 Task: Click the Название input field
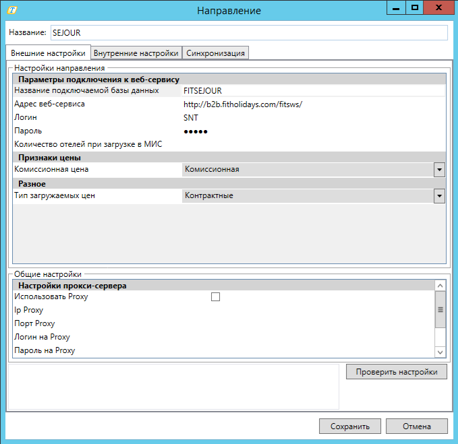[x=248, y=33]
